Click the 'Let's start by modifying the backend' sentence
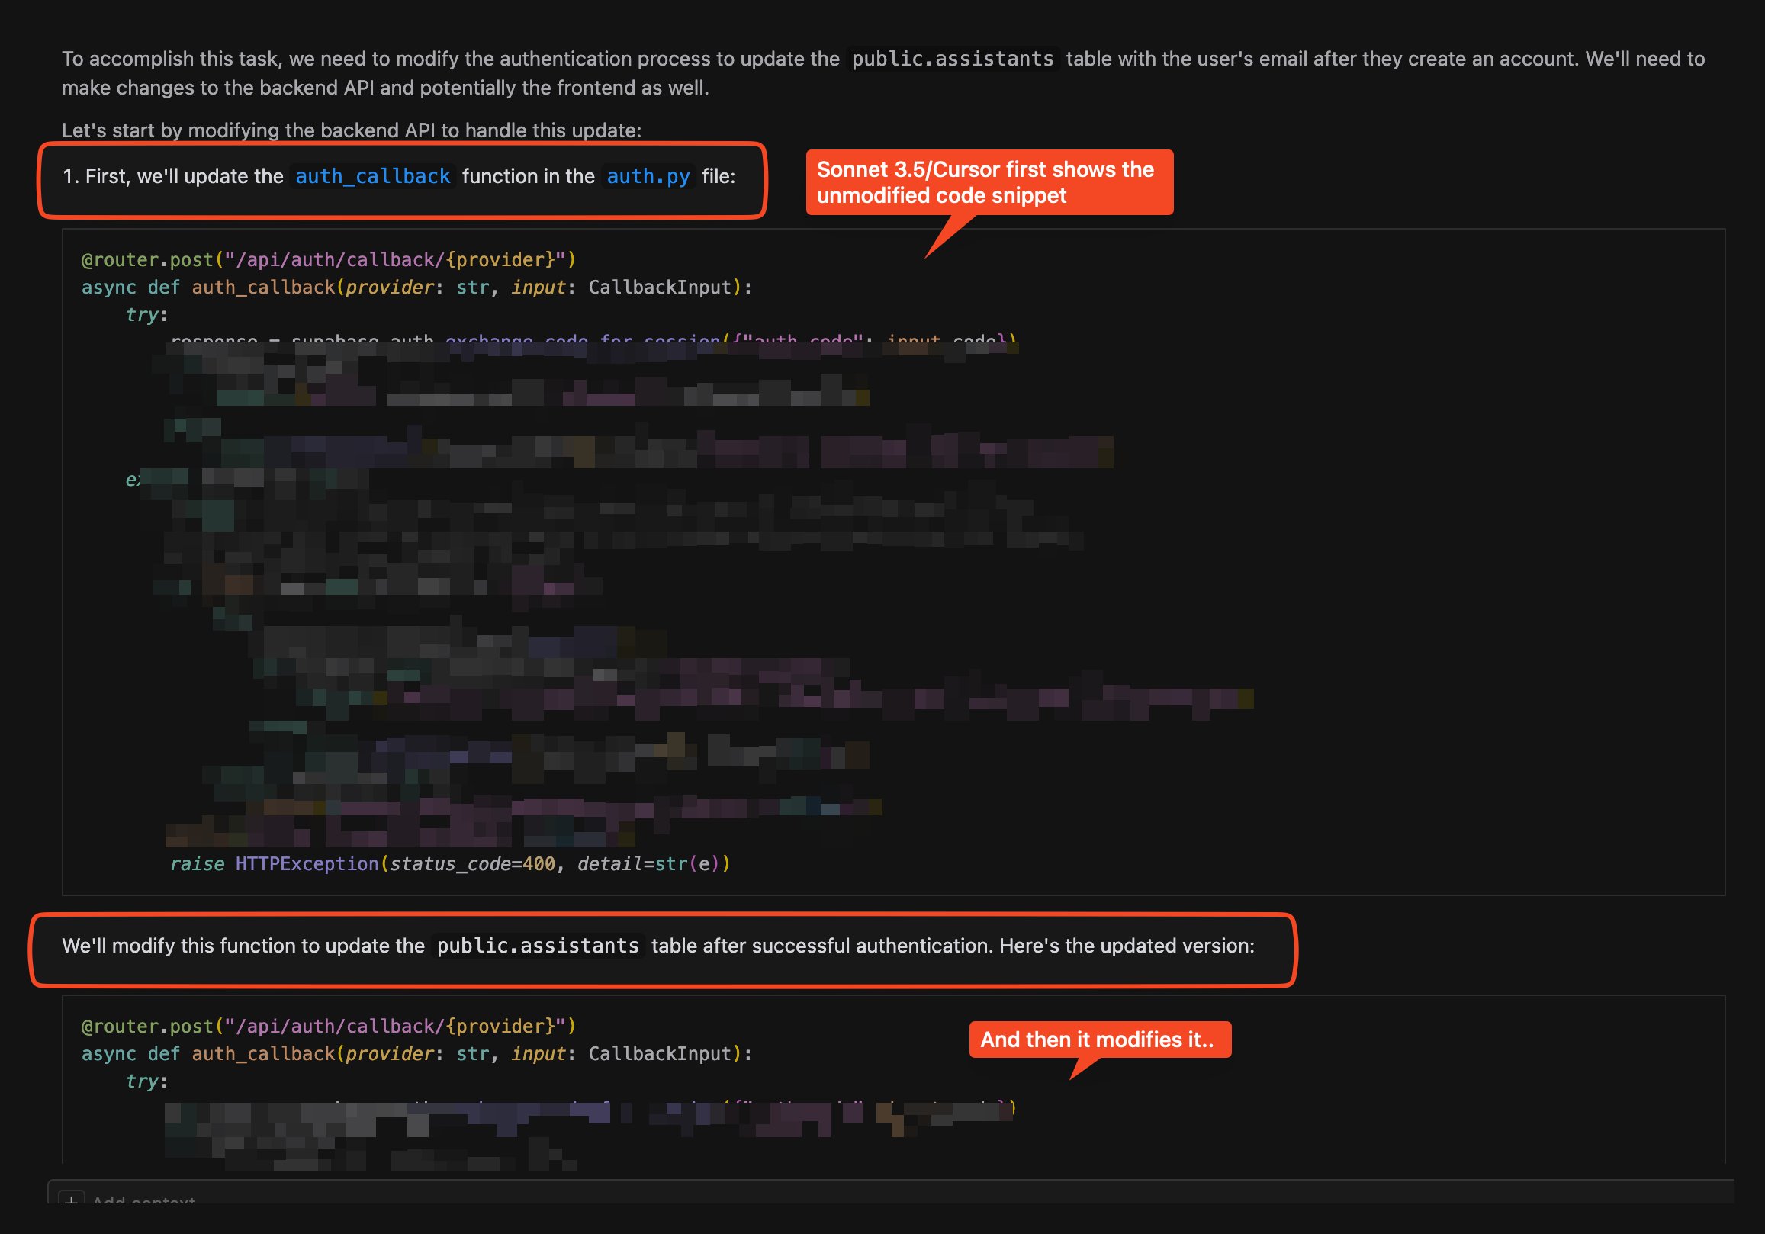The image size is (1765, 1234). 352,130
